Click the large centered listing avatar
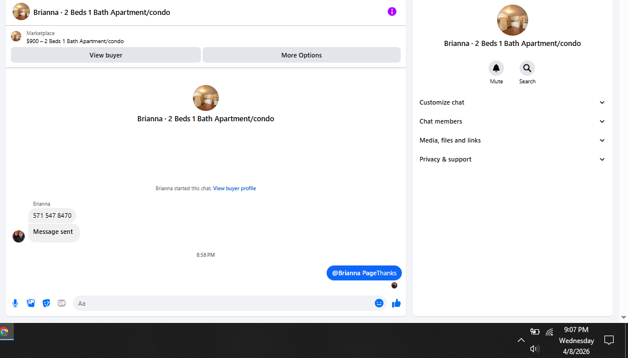 [206, 98]
